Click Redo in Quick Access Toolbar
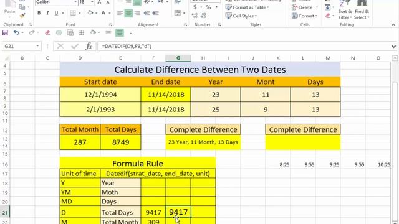399x224 pixels. 32,32
